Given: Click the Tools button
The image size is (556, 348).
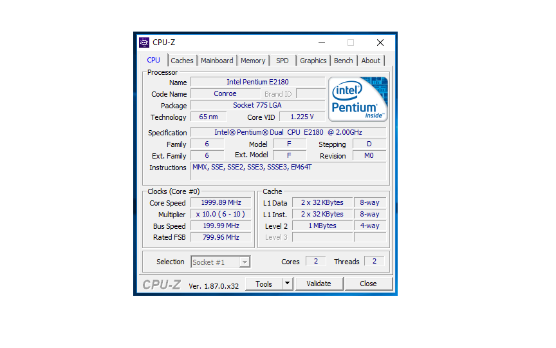Looking at the screenshot, I should click(264, 284).
